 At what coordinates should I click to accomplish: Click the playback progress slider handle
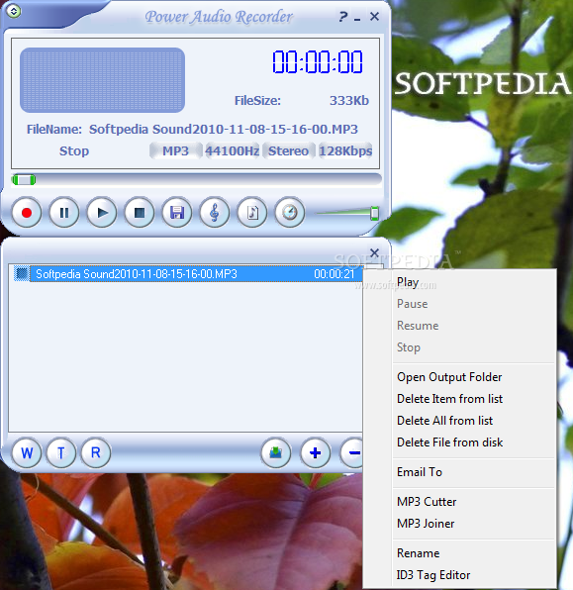(24, 180)
